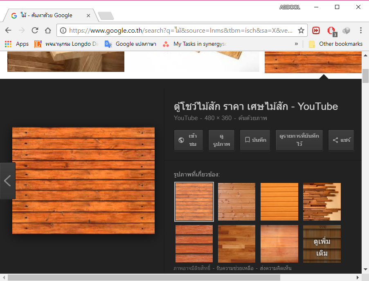
Task: Switch to the Google search tab
Action: point(49,16)
